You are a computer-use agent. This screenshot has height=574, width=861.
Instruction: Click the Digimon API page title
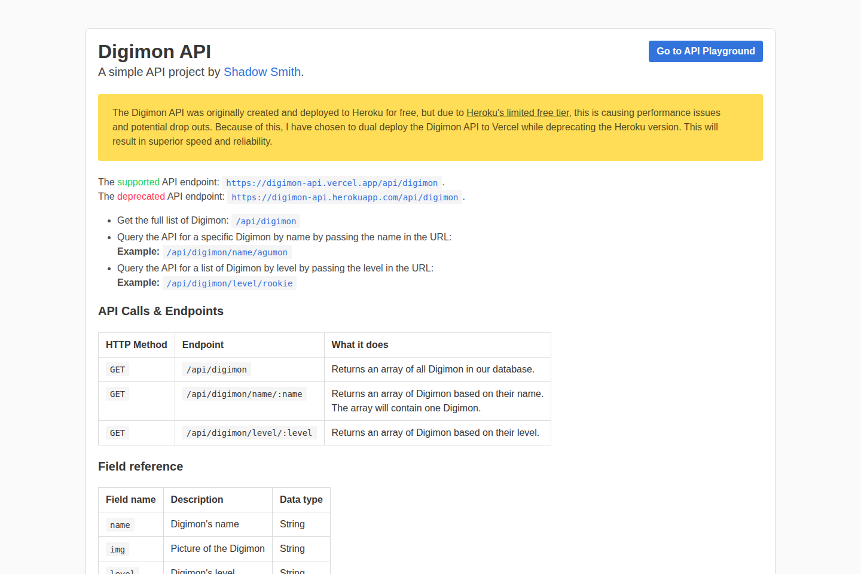(154, 52)
